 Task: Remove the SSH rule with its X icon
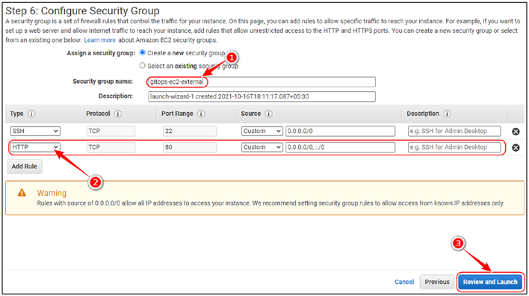tap(516, 132)
